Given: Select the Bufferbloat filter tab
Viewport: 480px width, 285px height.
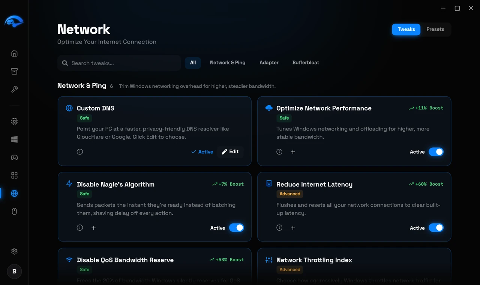Looking at the screenshot, I should click(x=306, y=63).
